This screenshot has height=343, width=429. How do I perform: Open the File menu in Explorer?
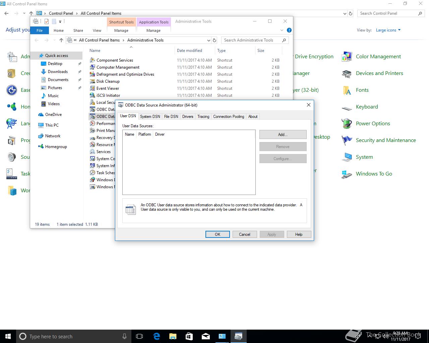click(40, 30)
